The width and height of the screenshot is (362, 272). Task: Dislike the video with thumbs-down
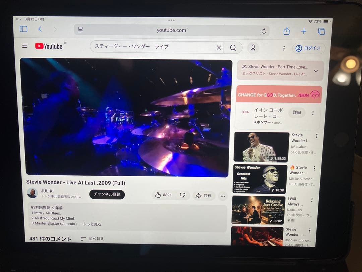click(x=183, y=195)
